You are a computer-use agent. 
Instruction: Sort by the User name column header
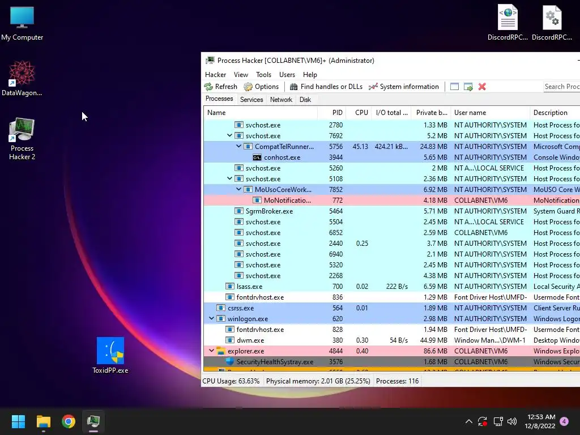pos(490,113)
